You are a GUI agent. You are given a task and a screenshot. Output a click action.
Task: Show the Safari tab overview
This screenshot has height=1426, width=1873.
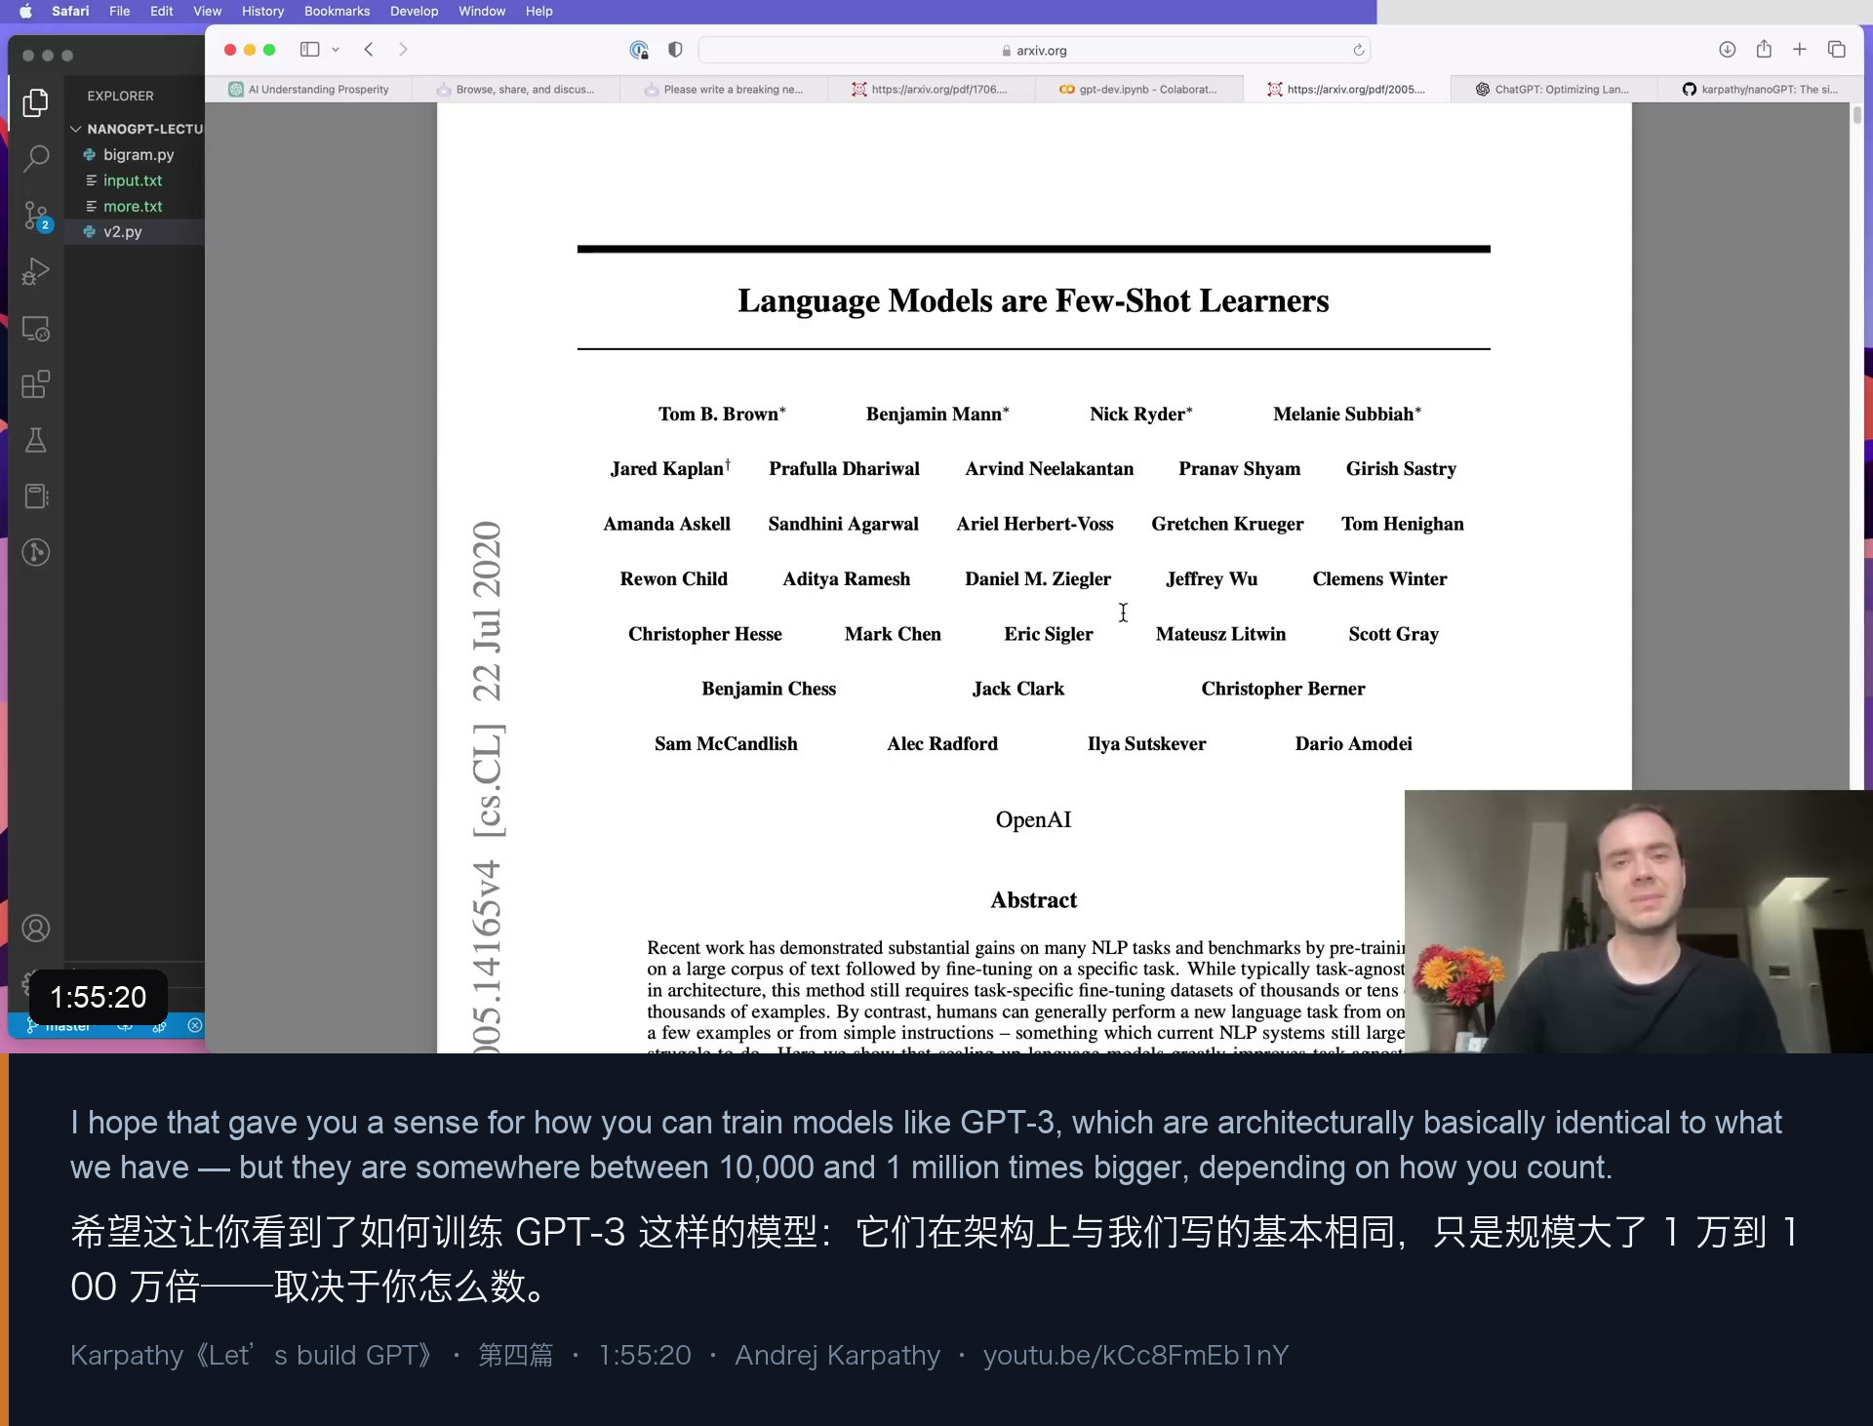1837,50
